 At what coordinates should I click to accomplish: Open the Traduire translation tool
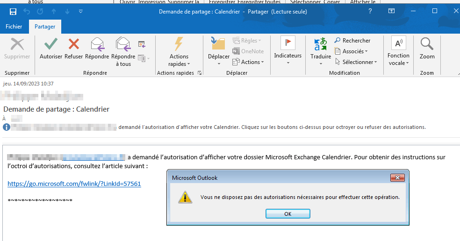[321, 51]
